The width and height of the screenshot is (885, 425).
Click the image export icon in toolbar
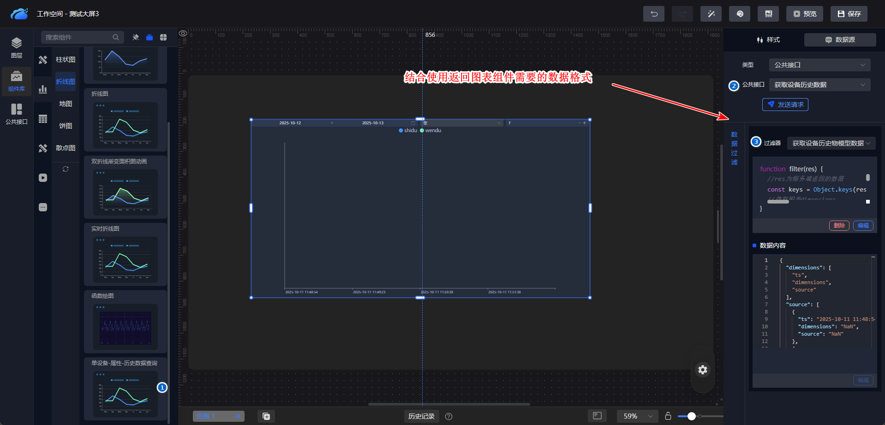point(768,14)
